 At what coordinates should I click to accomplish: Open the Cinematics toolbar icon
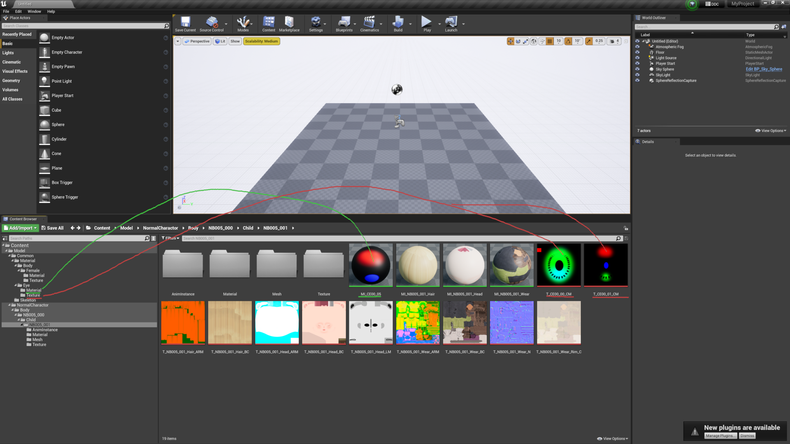(369, 24)
